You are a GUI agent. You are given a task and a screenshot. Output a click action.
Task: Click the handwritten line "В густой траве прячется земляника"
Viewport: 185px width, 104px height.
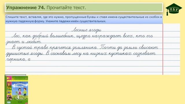point(85,47)
